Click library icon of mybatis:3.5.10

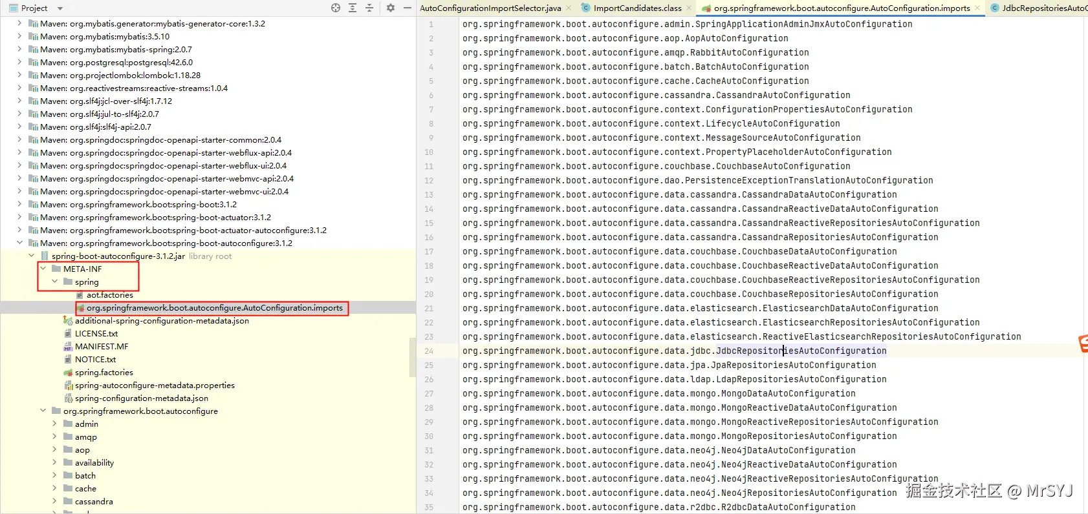(x=34, y=36)
